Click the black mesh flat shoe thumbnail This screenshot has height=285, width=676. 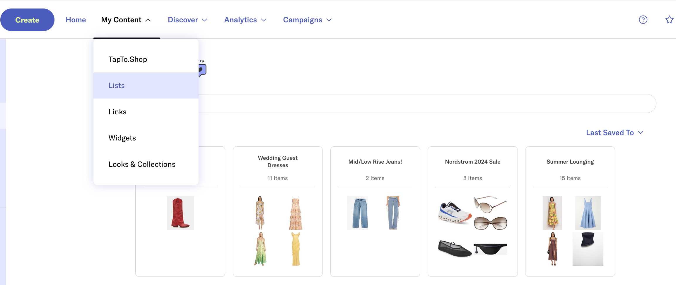(455, 248)
